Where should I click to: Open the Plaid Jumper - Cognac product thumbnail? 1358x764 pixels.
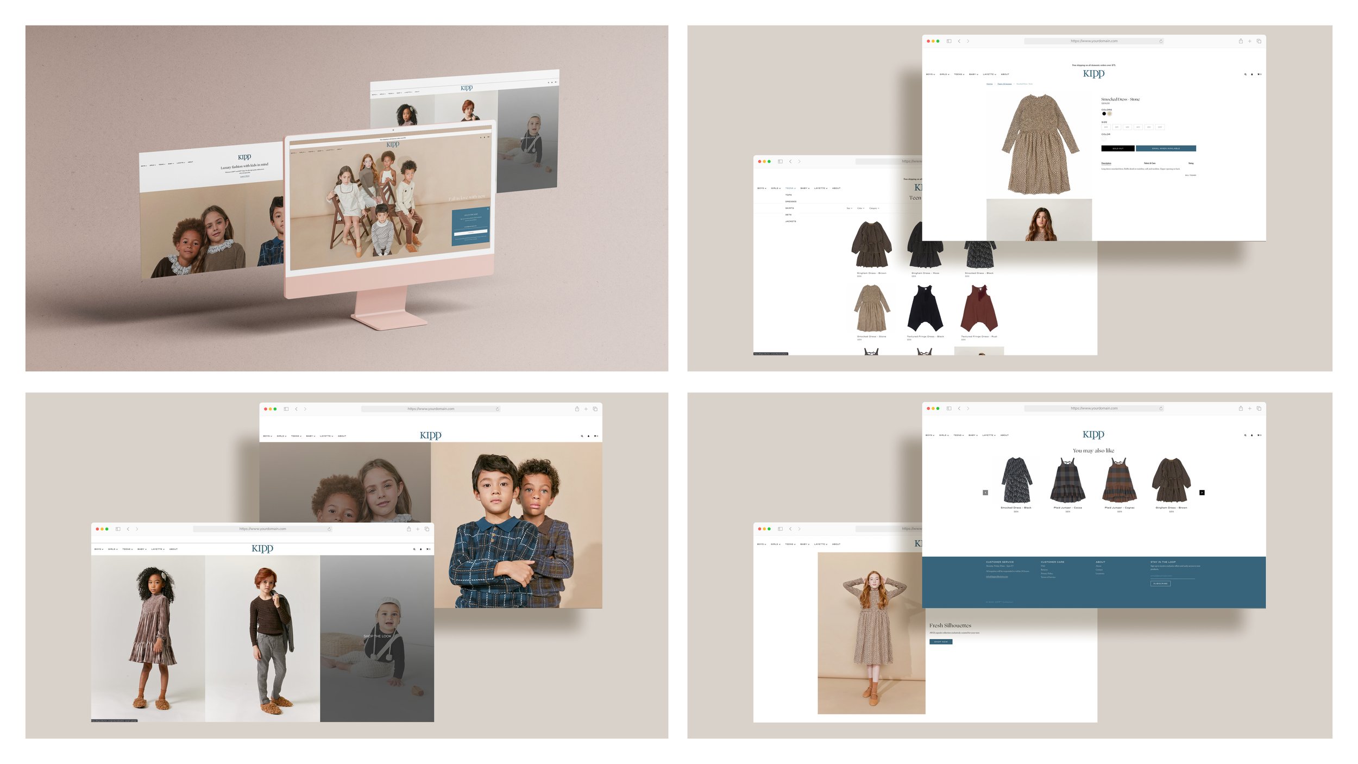(1119, 481)
